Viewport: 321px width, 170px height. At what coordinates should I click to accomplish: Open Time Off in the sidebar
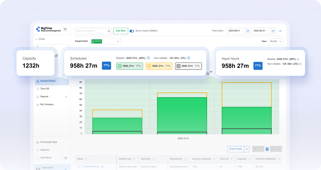45,89
